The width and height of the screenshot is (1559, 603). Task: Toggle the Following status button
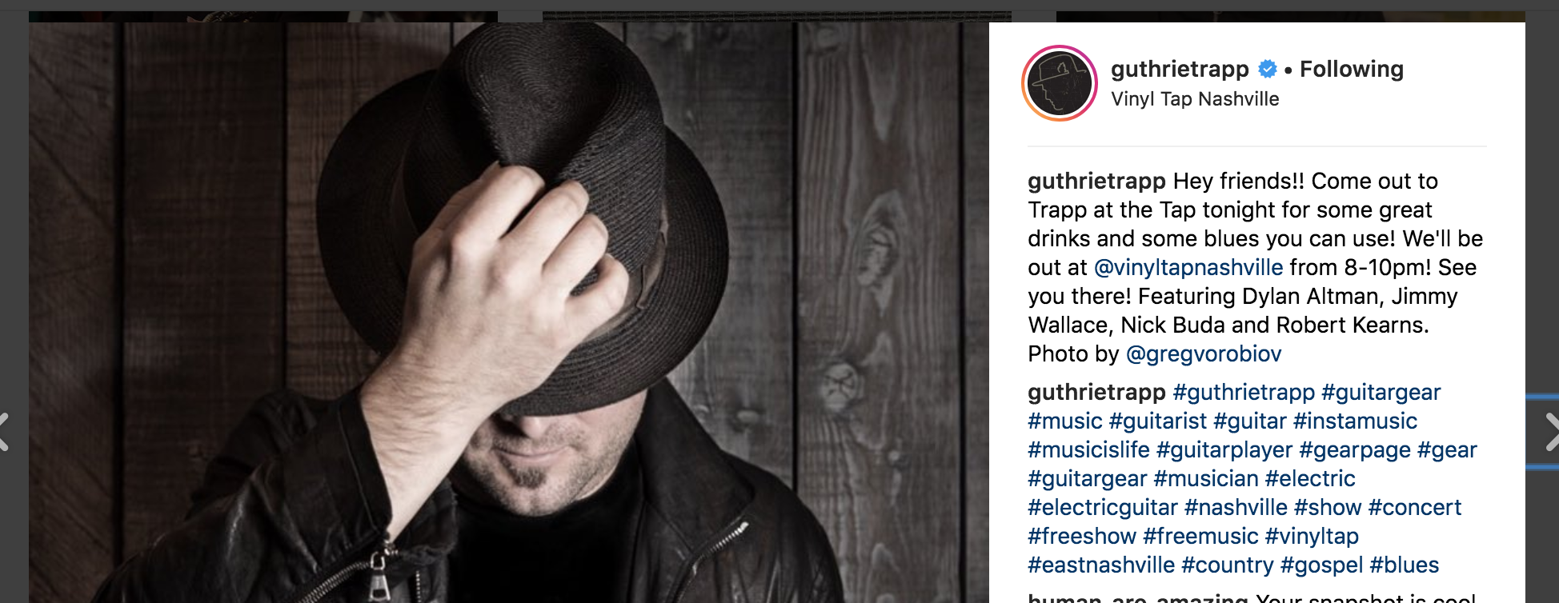click(1351, 70)
